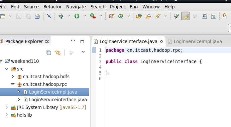Open Package Explorer view menu dropdown
Screen dimensions: 231x127
[x=83, y=51]
